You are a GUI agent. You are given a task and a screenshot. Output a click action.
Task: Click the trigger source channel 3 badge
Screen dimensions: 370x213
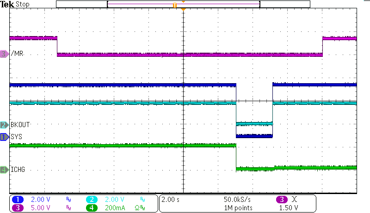[282, 200]
